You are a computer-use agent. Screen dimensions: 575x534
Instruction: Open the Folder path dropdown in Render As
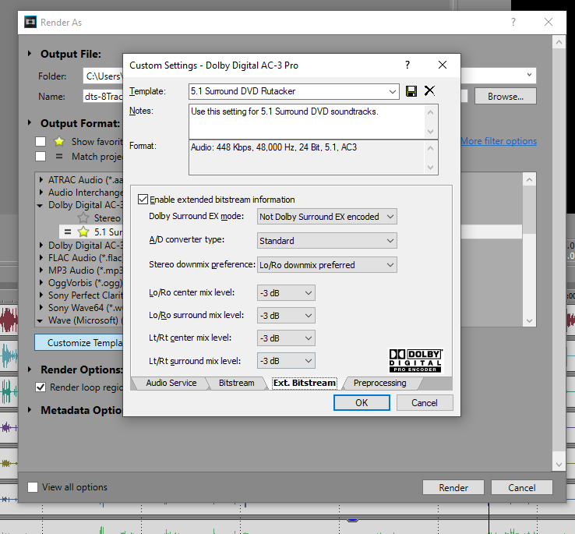click(529, 76)
